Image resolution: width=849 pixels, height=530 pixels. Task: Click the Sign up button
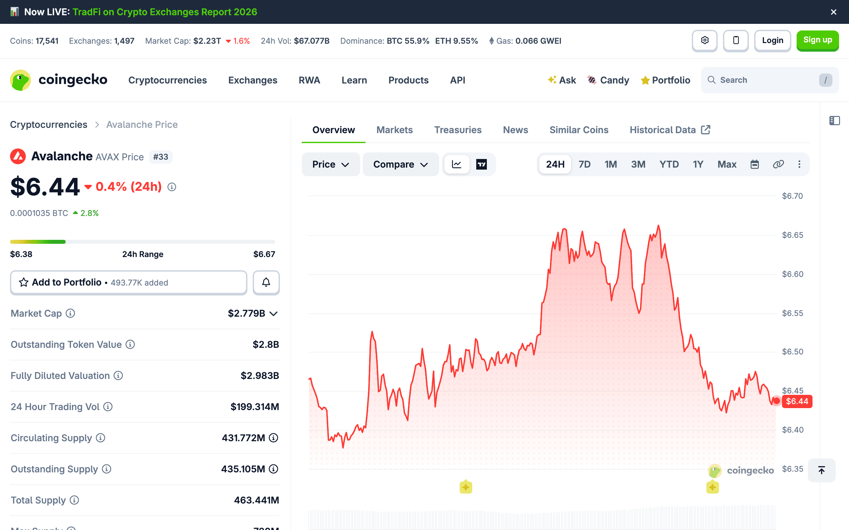(817, 41)
